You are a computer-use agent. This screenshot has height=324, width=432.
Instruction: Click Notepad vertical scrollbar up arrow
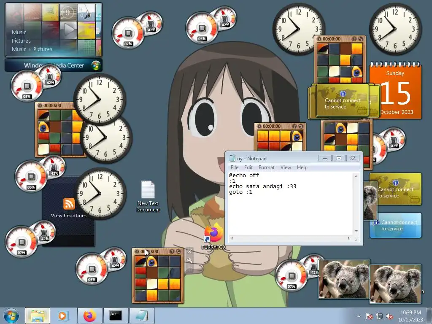click(x=356, y=176)
